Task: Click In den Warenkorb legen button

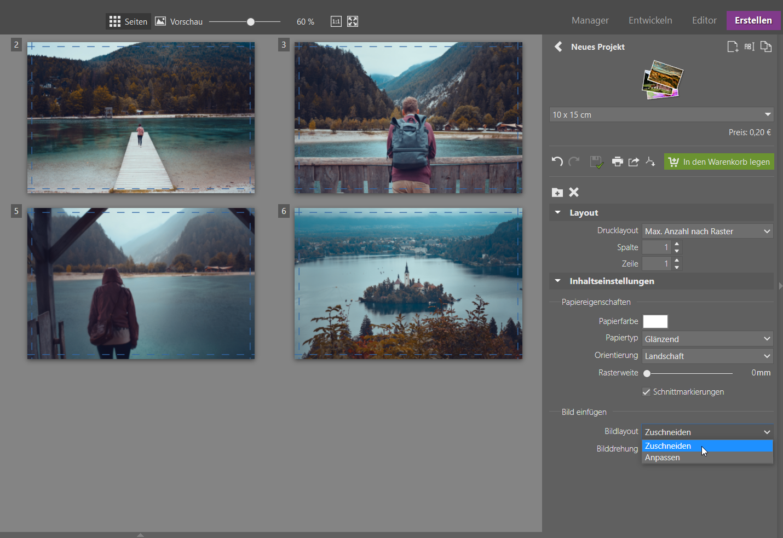Action: tap(719, 161)
